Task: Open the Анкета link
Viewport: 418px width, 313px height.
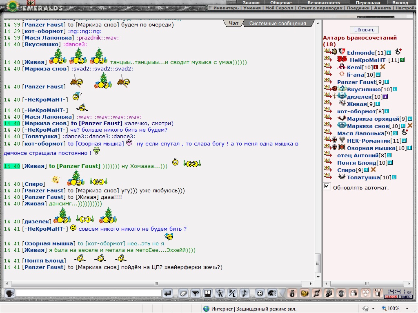Action: point(382,8)
